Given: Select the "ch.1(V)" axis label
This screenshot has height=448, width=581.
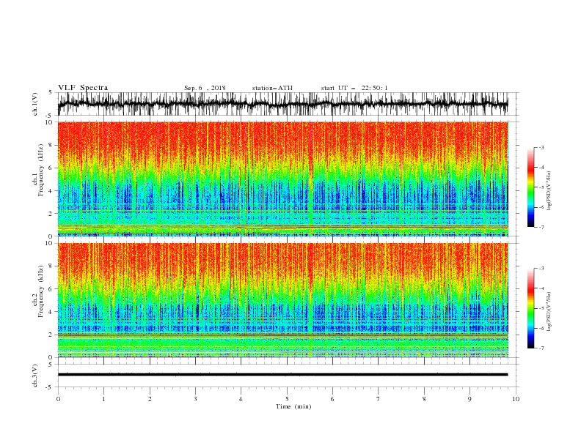Looking at the screenshot, I should 35,104.
